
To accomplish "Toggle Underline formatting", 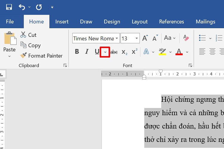I will point(97,52).
